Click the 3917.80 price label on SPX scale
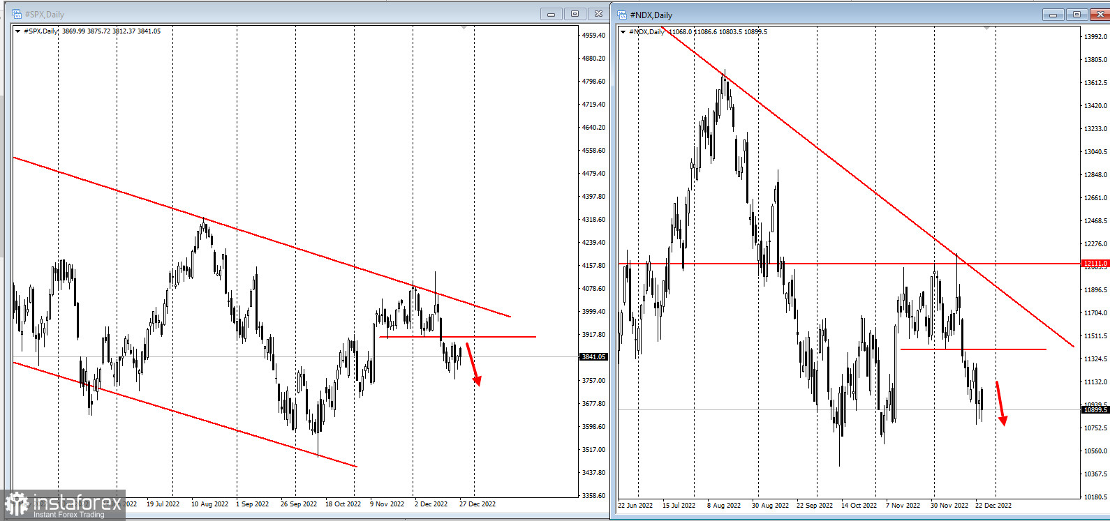Screen dimensions: 1110x521 click(593, 334)
